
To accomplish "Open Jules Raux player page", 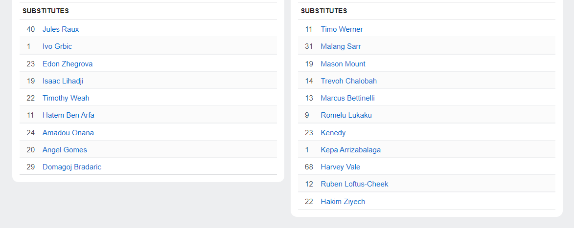I will pos(61,29).
